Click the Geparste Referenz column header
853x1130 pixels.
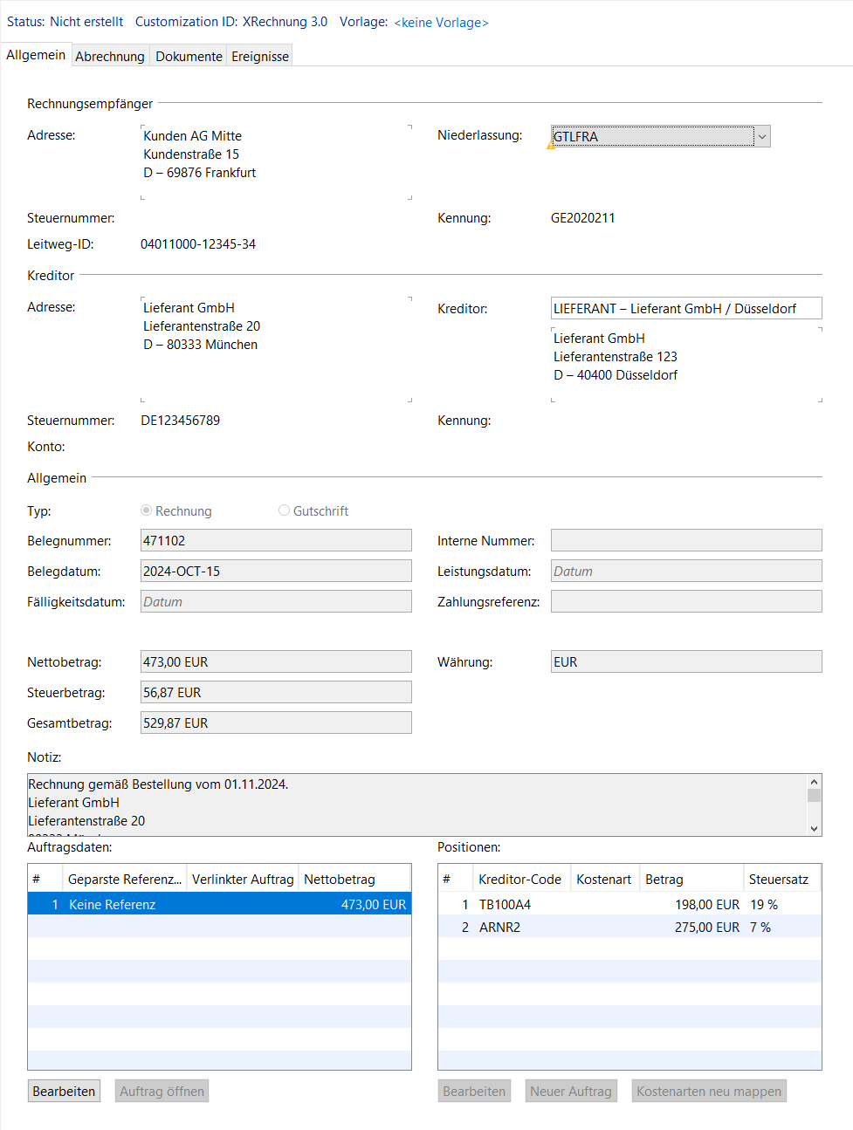(125, 879)
